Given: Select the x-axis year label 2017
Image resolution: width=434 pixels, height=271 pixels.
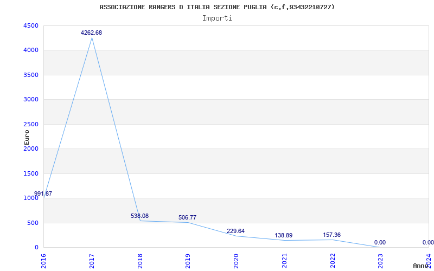Looking at the screenshot, I should (92, 260).
